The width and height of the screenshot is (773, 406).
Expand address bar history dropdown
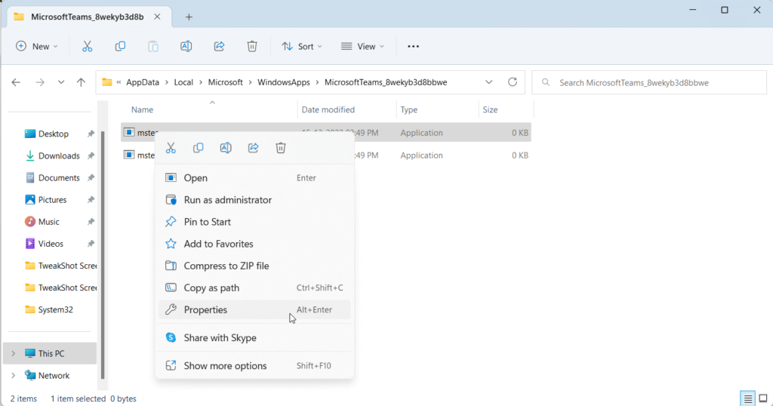(x=489, y=82)
